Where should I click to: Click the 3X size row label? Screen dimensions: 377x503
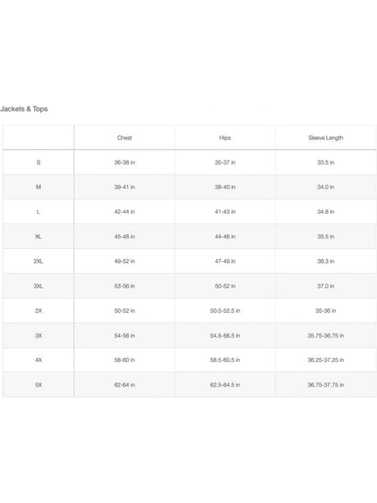pyautogui.click(x=39, y=336)
